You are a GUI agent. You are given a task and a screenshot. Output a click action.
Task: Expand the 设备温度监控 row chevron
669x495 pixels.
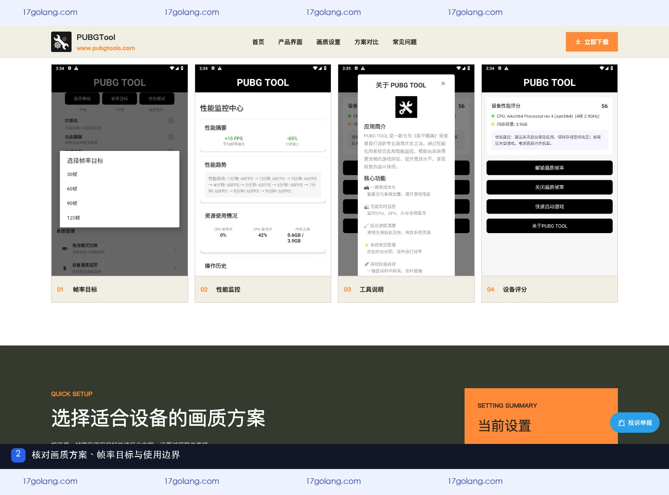175,268
